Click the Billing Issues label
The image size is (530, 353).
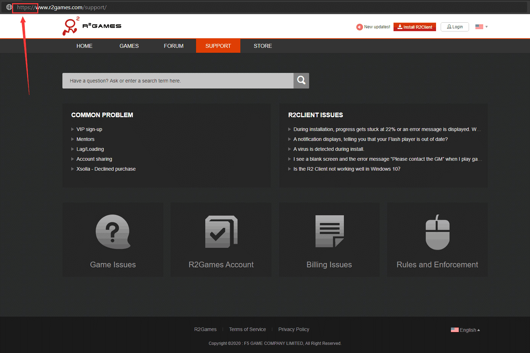329,264
